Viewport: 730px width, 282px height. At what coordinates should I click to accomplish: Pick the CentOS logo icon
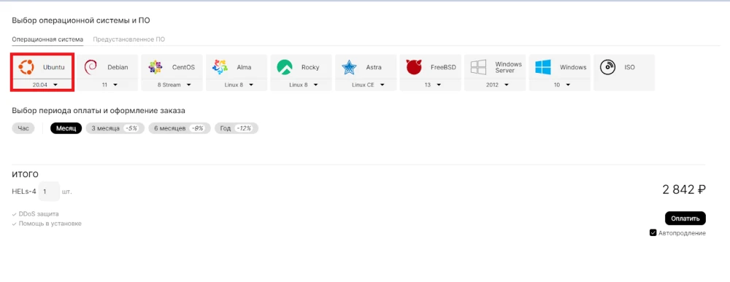pyautogui.click(x=155, y=67)
